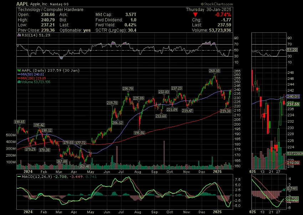
Task: Click the 219.38 price label
Action: point(226,111)
